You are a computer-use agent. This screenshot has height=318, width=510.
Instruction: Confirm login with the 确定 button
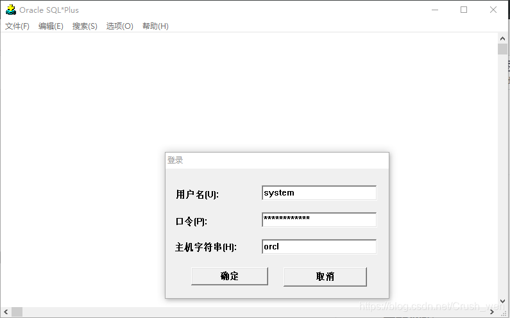(230, 276)
